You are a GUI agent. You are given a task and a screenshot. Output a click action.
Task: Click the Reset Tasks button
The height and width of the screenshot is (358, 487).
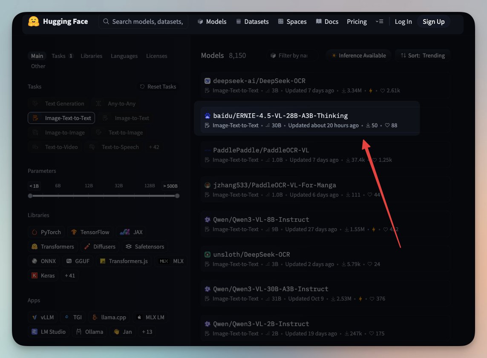point(158,86)
